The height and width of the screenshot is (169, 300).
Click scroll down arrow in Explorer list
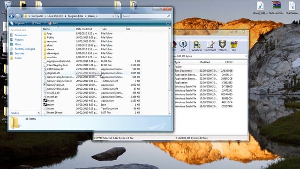click(170, 114)
